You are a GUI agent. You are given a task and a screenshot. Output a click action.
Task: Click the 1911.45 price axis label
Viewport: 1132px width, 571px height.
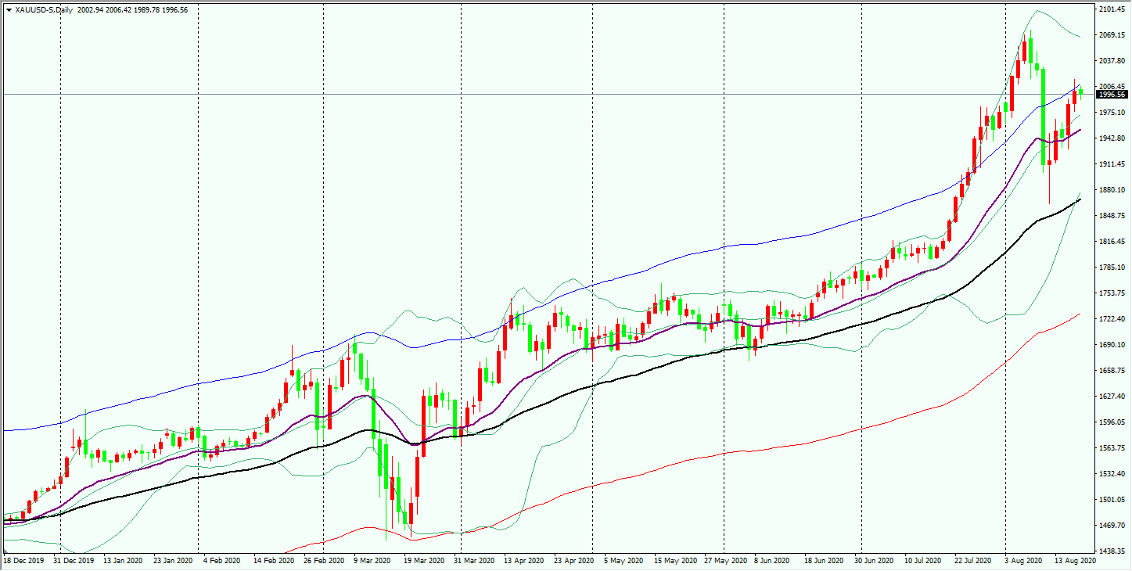pos(1112,164)
